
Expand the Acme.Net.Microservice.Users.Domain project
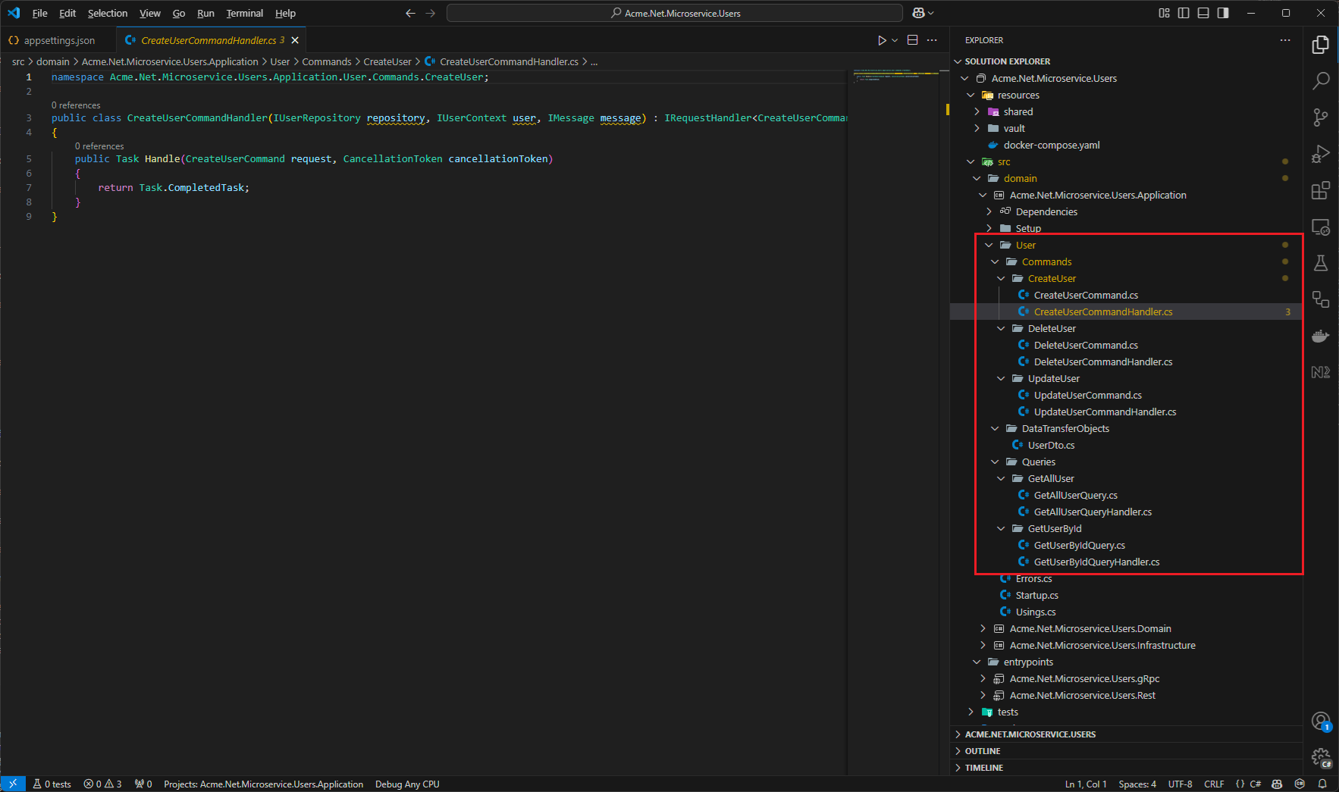click(983, 628)
